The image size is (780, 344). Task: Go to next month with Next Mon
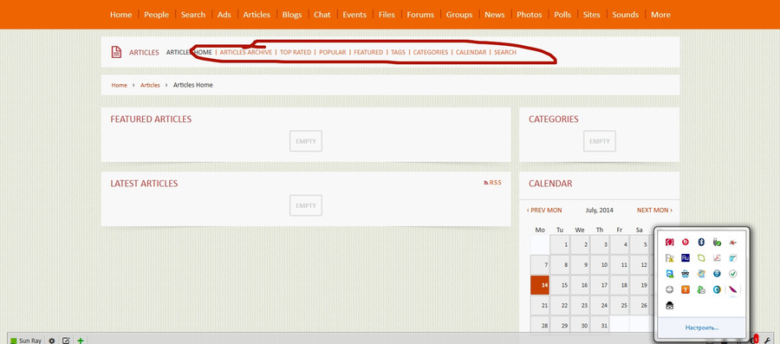coord(654,211)
